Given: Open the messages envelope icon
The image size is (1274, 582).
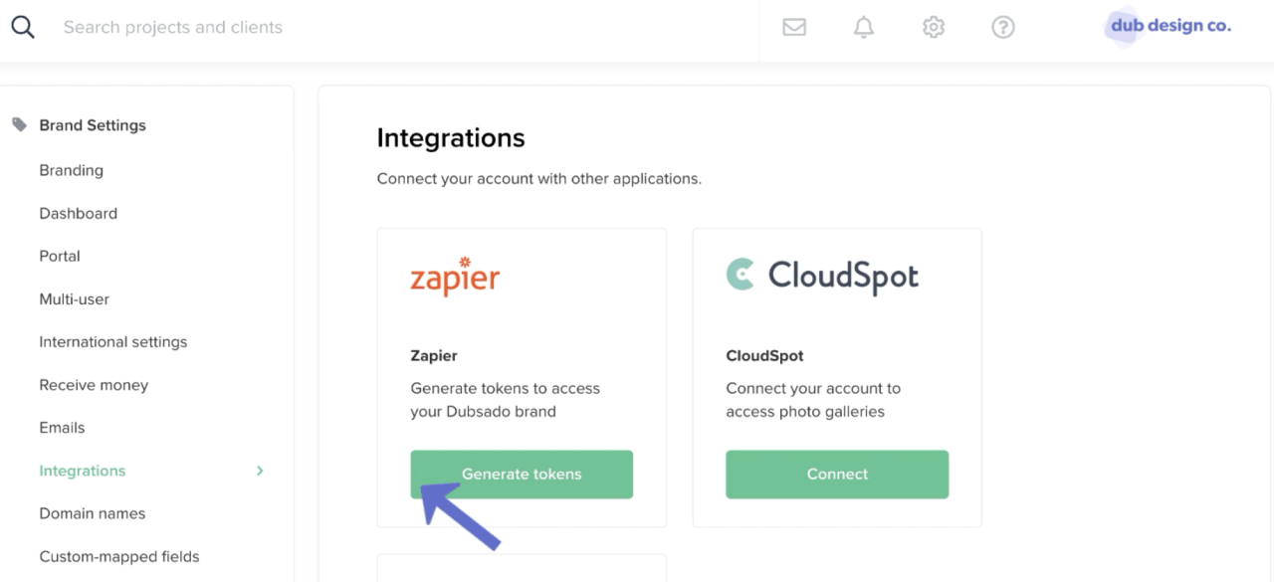Looking at the screenshot, I should click(793, 27).
